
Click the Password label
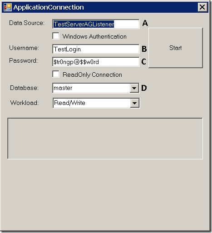point(23,60)
